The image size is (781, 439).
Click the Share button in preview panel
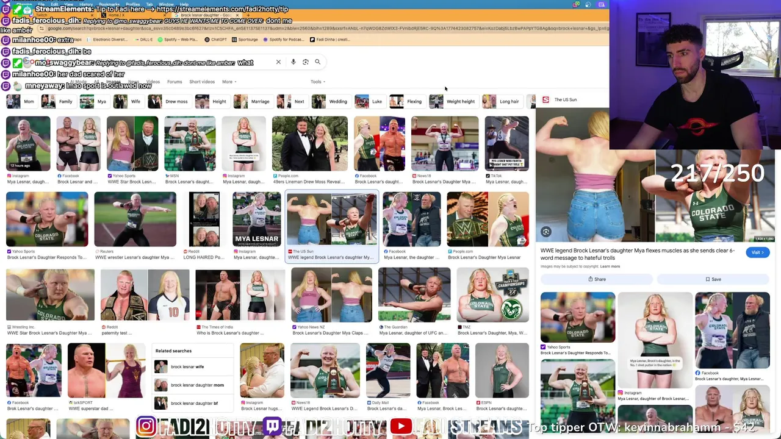coord(597,279)
